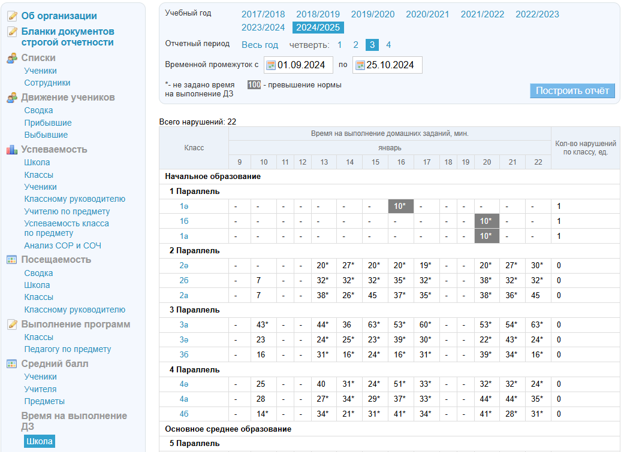Click the Успеваемость bar chart icon
624x452 pixels.
click(x=12, y=150)
